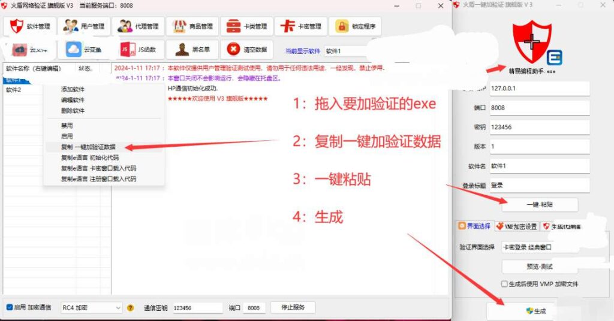Click 停止服务 stop service button

293,307
